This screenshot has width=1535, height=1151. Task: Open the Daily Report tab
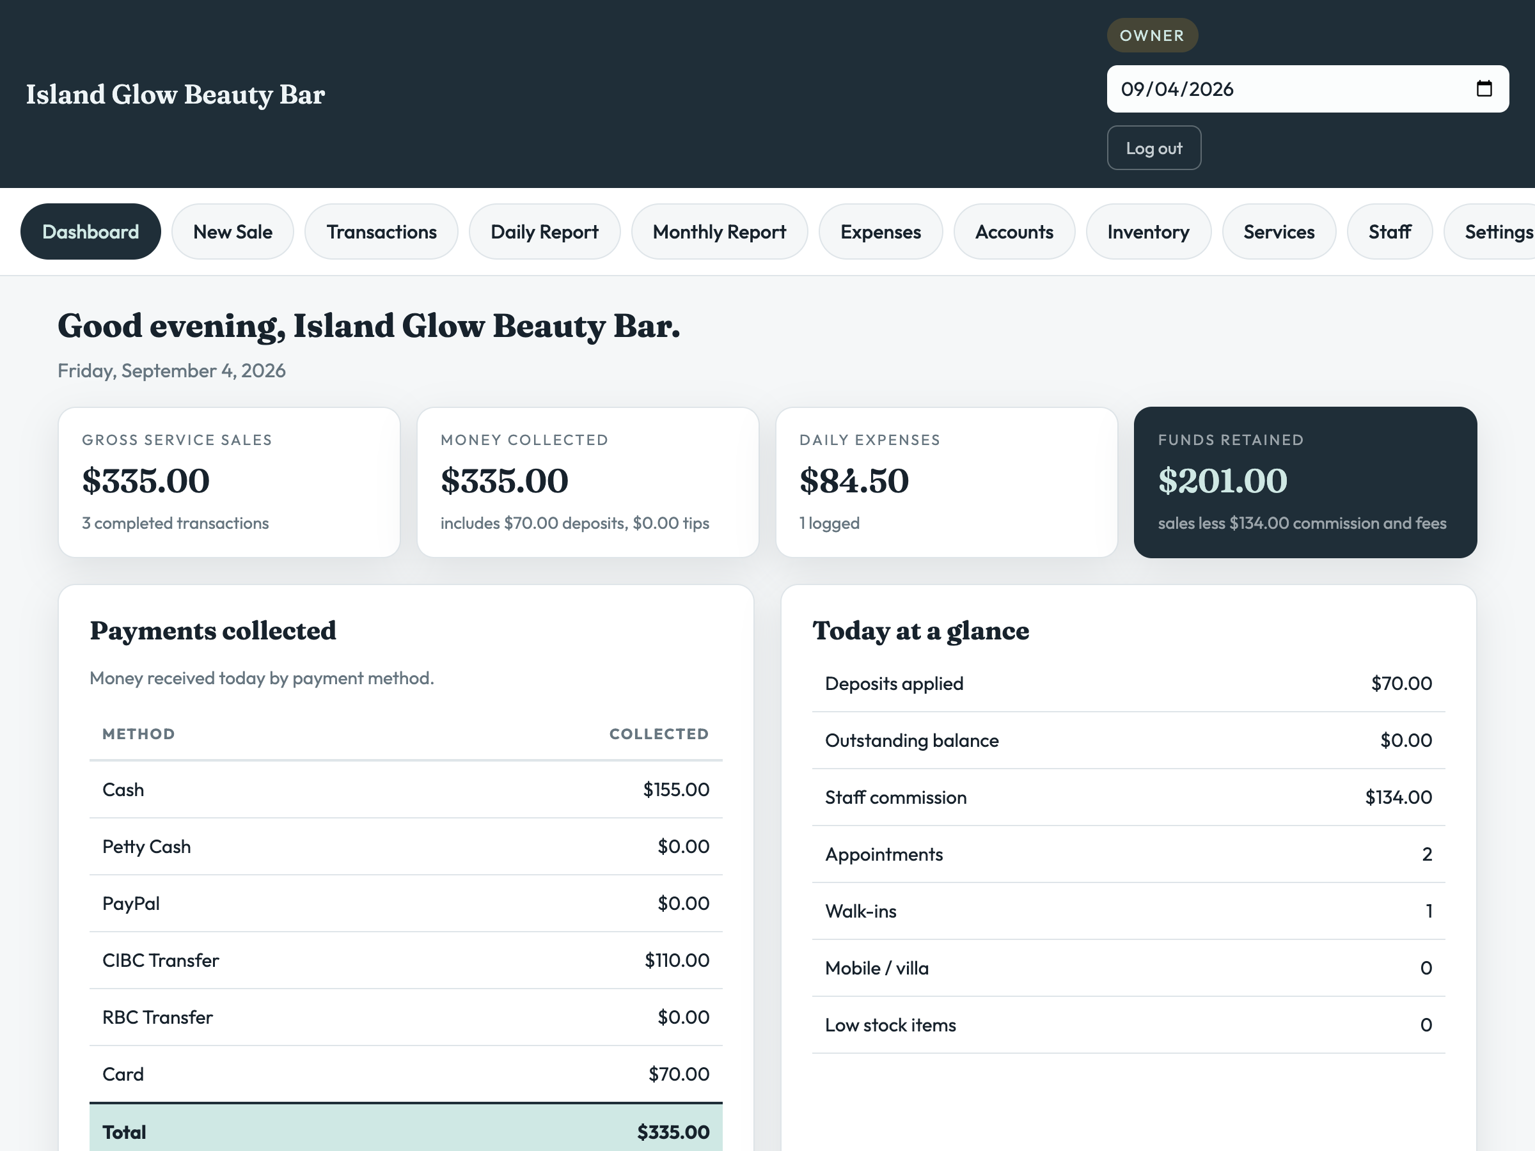pos(545,231)
